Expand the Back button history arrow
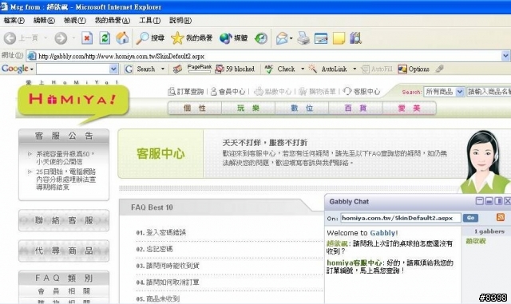Viewport: 511px width, 304px height. click(x=46, y=38)
